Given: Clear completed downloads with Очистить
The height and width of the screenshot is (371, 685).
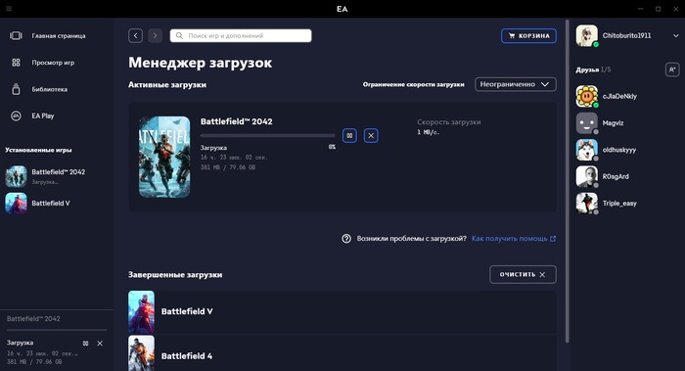Looking at the screenshot, I should coord(523,274).
